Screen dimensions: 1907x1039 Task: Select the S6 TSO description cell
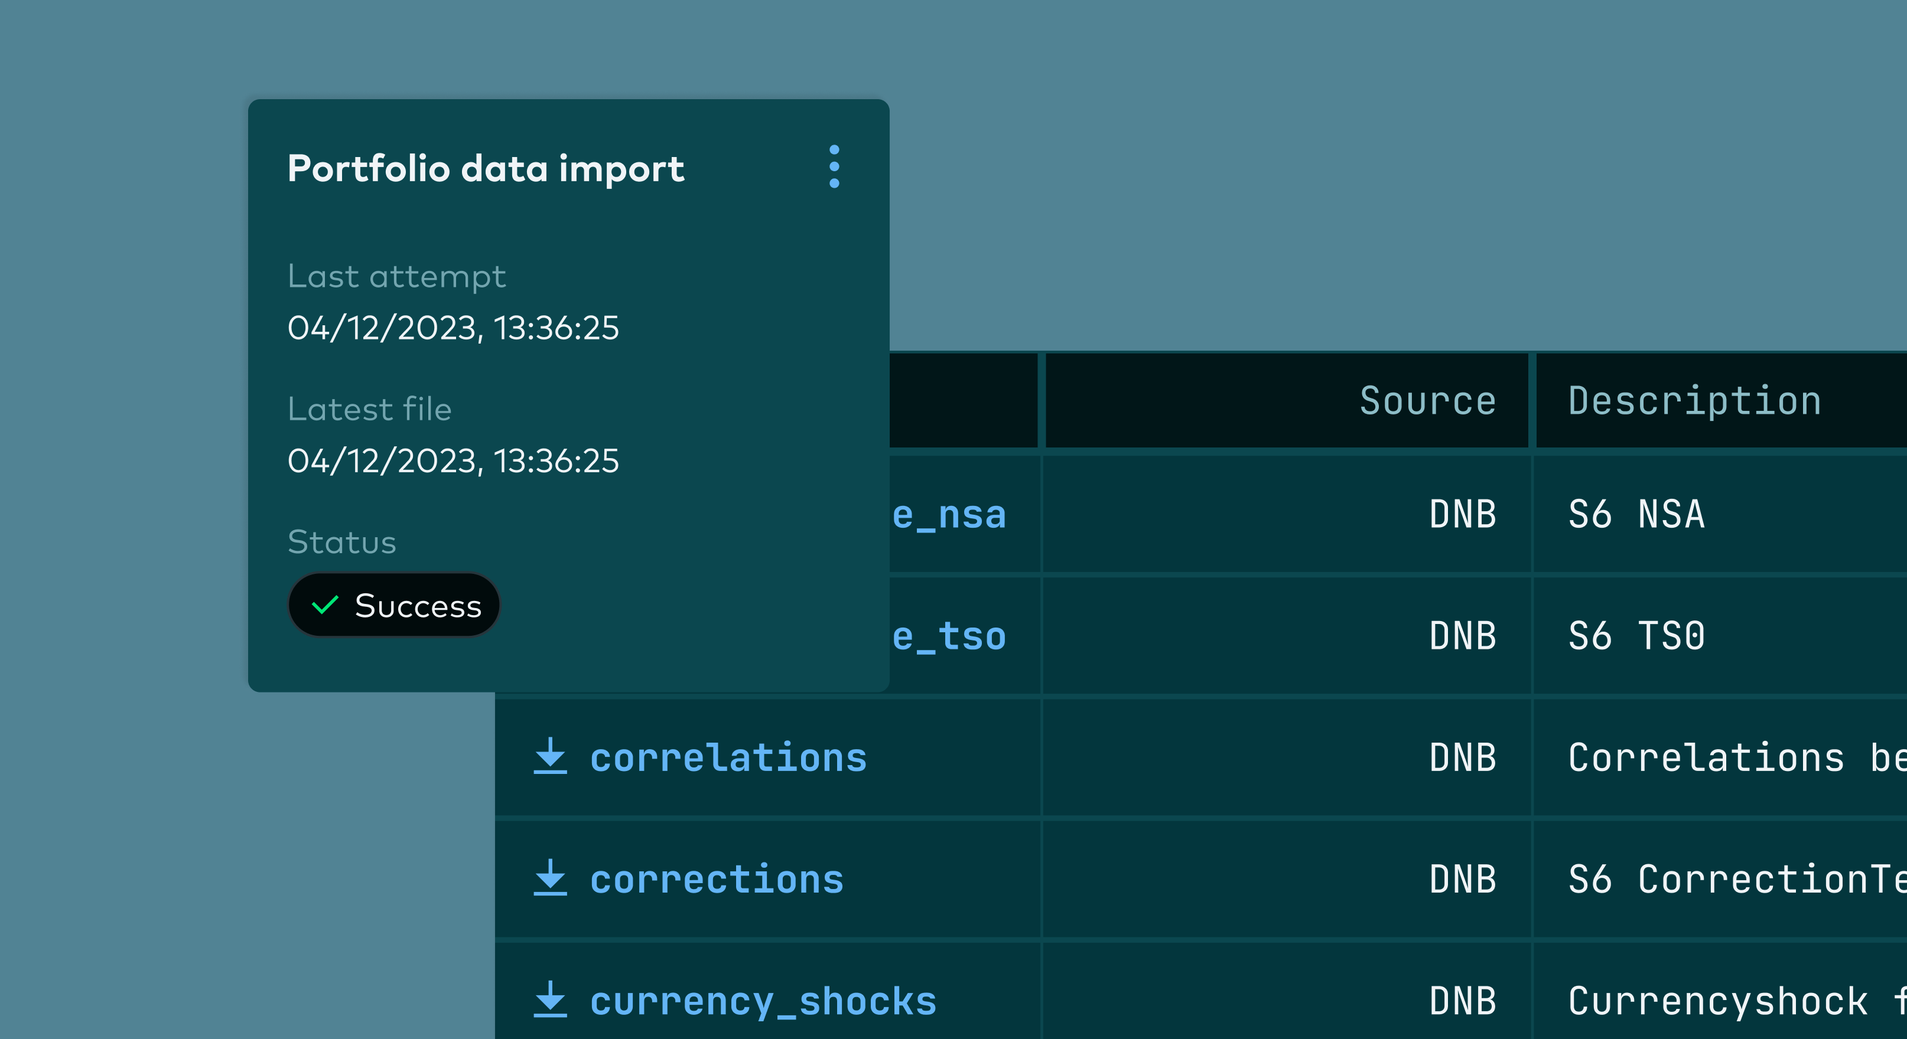1636,636
